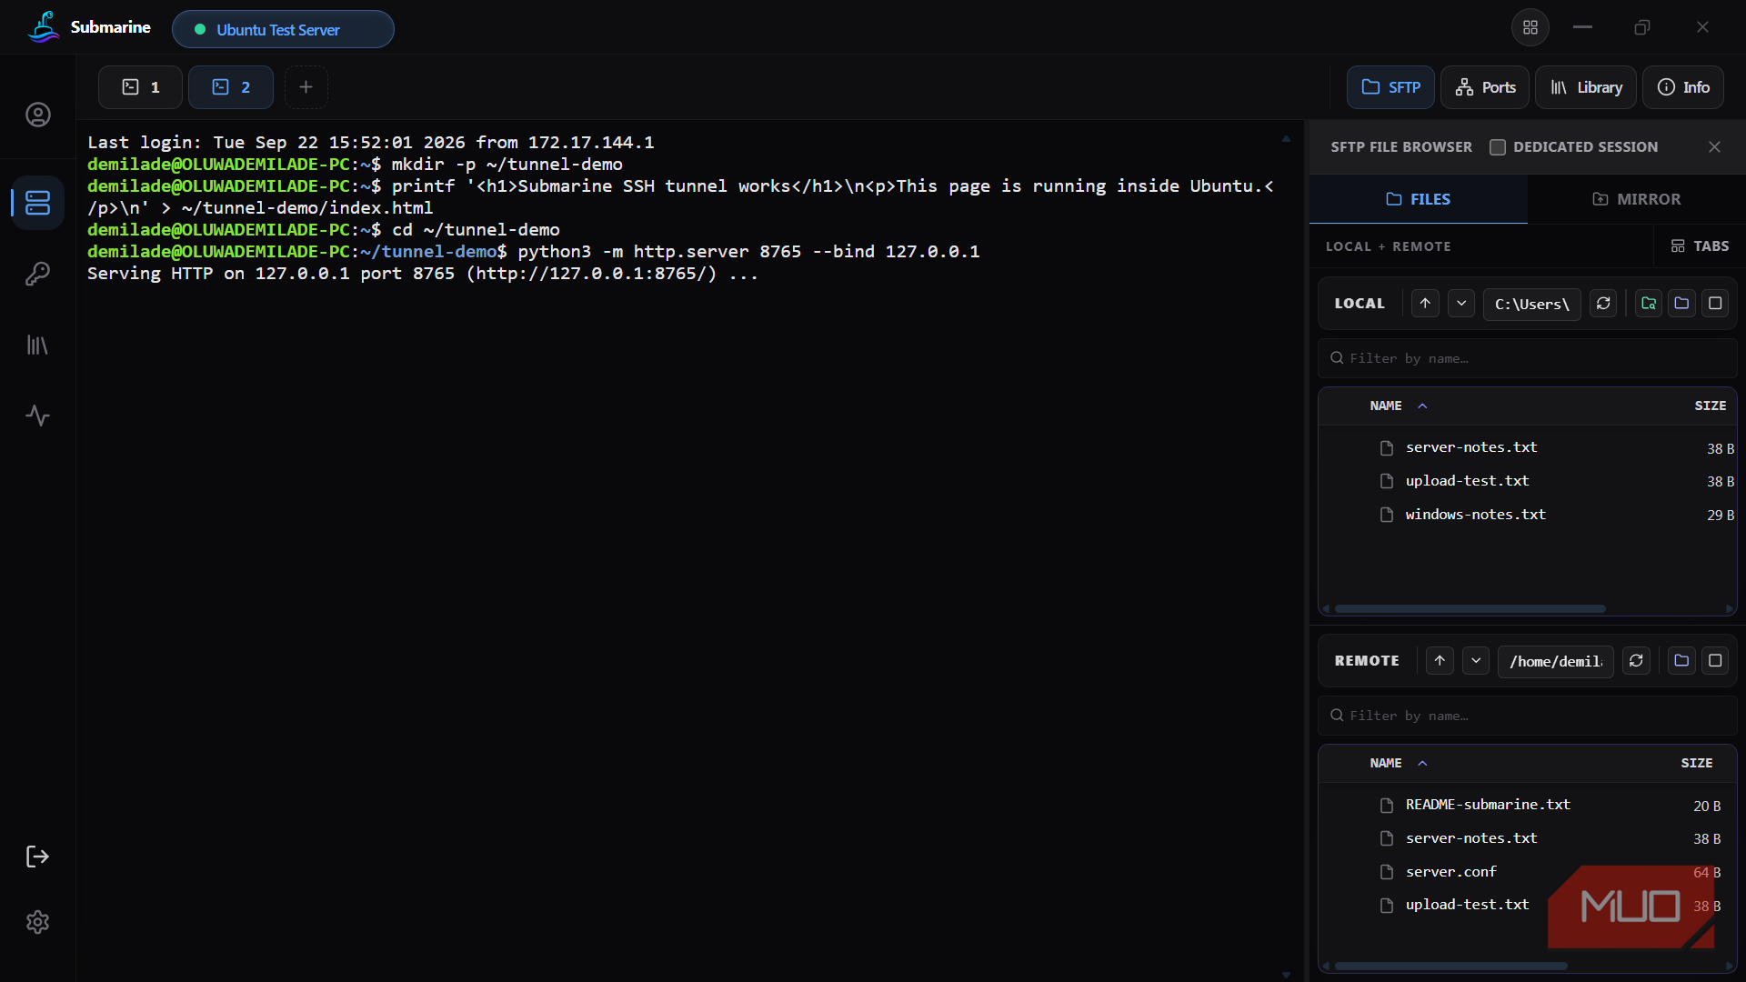
Task: Go up one level in LOCAL pane
Action: (x=1425, y=303)
